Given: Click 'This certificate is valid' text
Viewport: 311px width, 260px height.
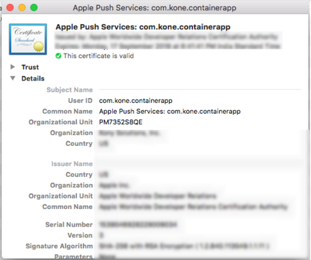Looking at the screenshot, I should [99, 56].
